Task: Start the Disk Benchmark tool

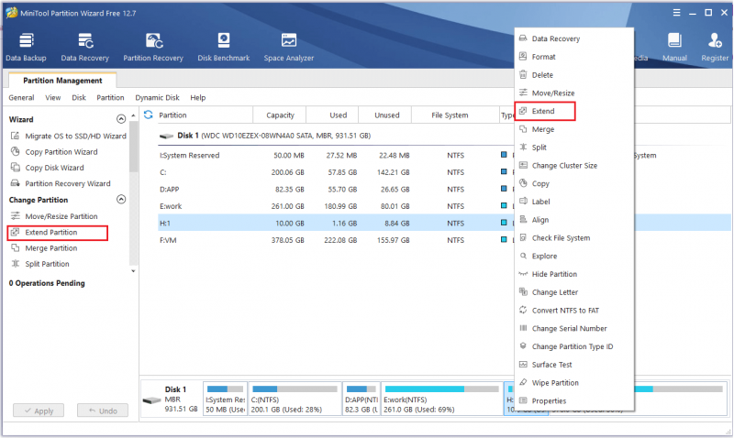Action: [x=223, y=48]
